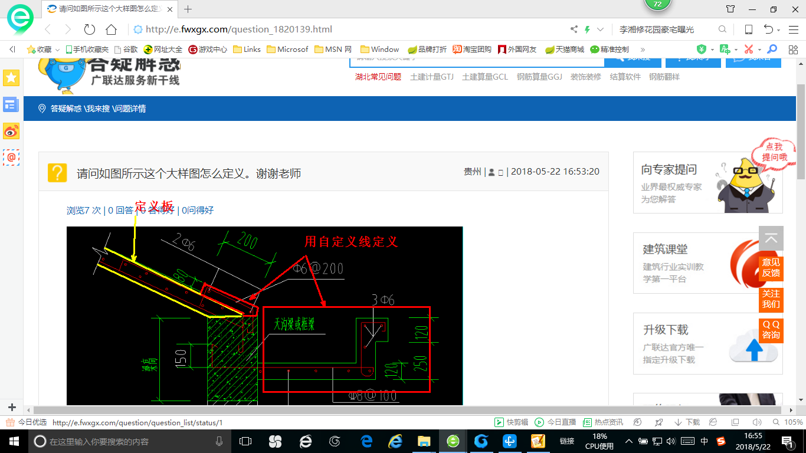Select the 装饰装修 tab
The width and height of the screenshot is (806, 453).
(x=586, y=77)
